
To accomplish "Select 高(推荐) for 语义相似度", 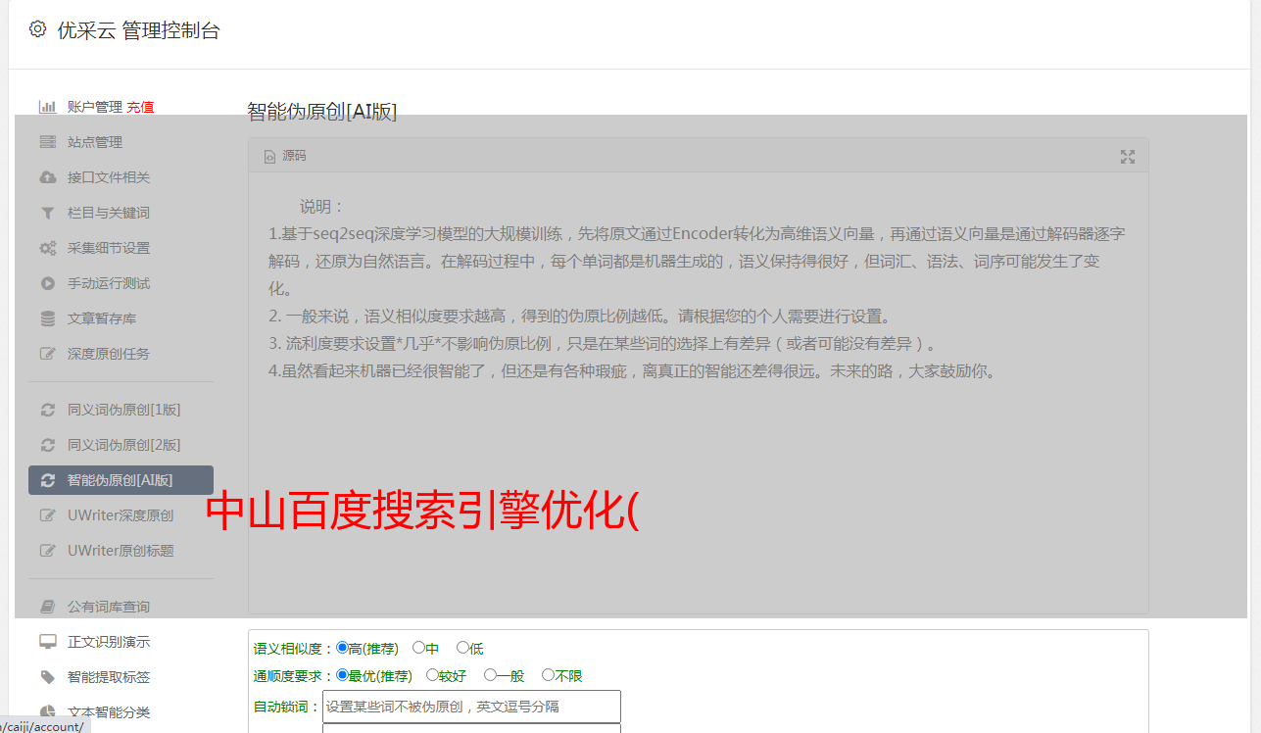I will click(x=342, y=648).
